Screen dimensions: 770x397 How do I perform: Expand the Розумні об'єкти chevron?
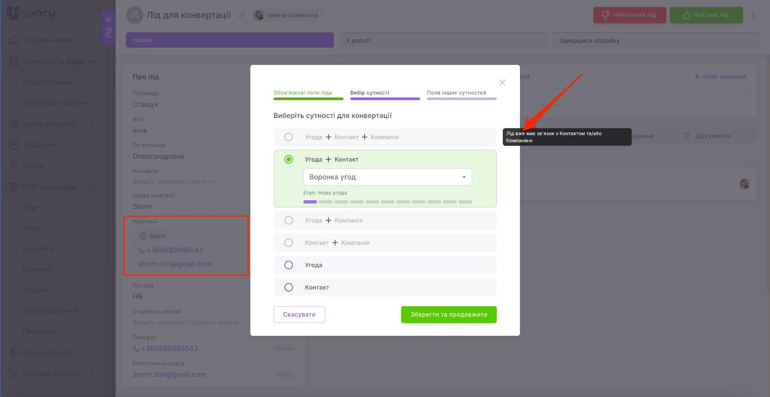pyautogui.click(x=93, y=374)
